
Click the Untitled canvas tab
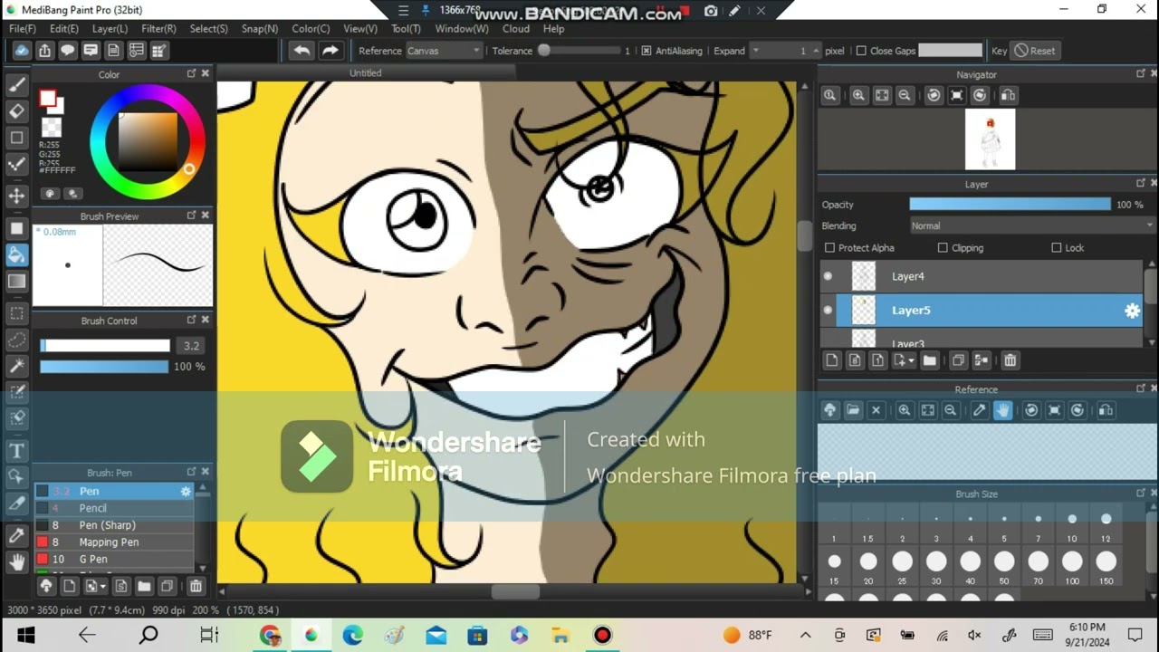(366, 72)
